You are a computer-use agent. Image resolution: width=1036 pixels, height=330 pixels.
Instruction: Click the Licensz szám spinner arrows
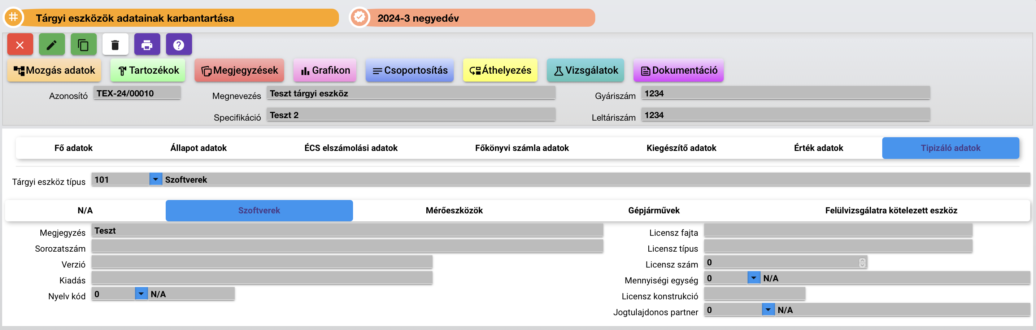862,262
